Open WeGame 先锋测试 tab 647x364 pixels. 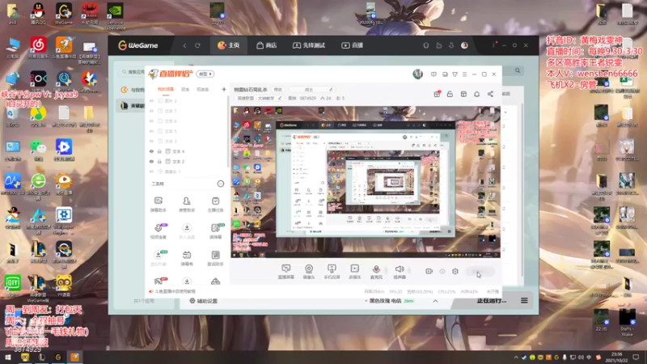[x=309, y=45]
